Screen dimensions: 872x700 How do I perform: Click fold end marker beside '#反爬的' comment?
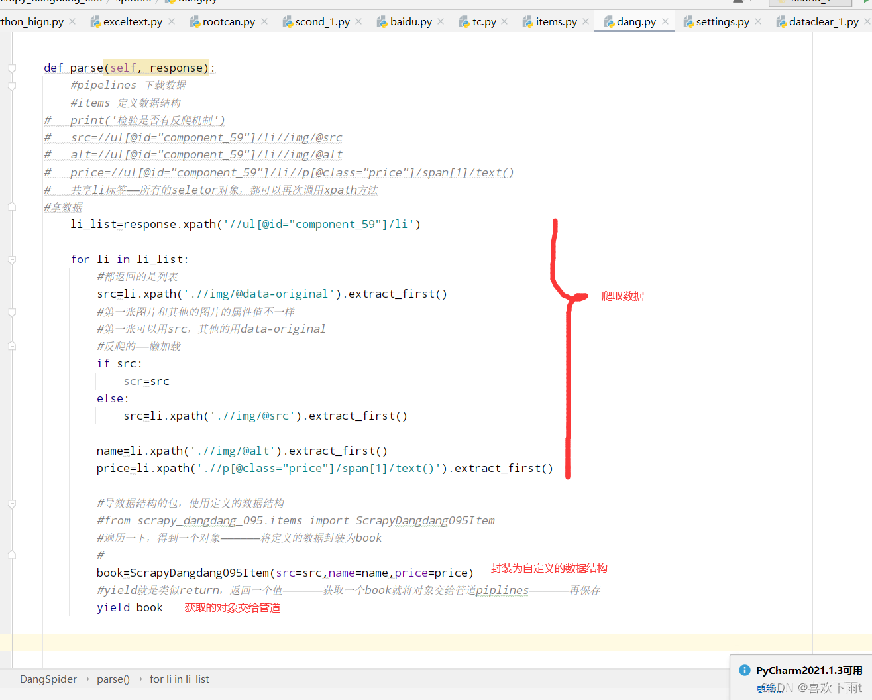(12, 346)
